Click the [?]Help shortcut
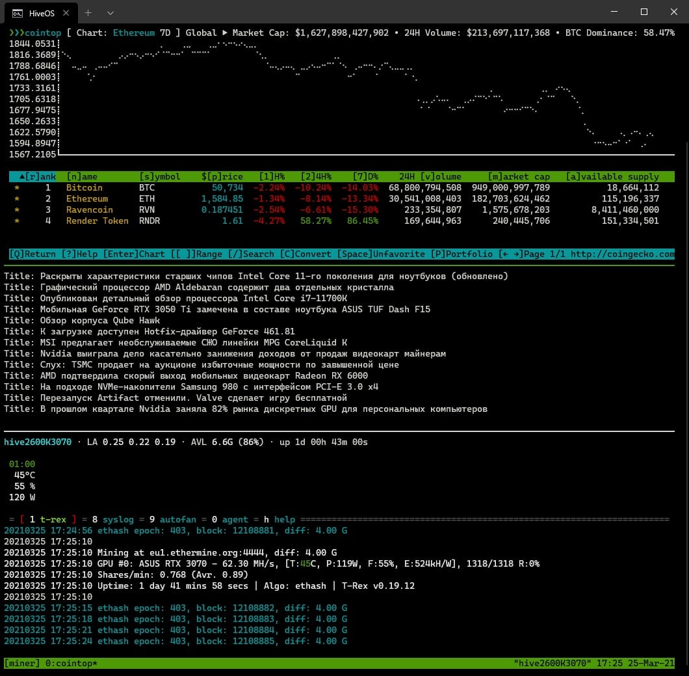The height and width of the screenshot is (676, 689). 79,254
